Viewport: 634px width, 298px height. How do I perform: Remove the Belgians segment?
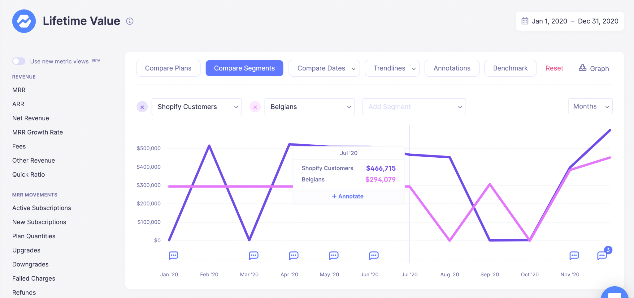(x=255, y=107)
